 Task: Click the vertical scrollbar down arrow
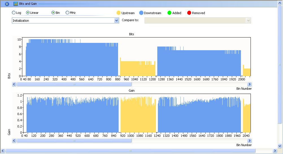[x=280, y=146]
